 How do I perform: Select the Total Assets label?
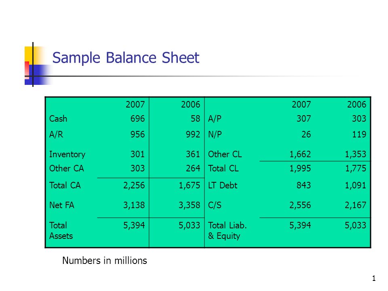[x=61, y=231]
